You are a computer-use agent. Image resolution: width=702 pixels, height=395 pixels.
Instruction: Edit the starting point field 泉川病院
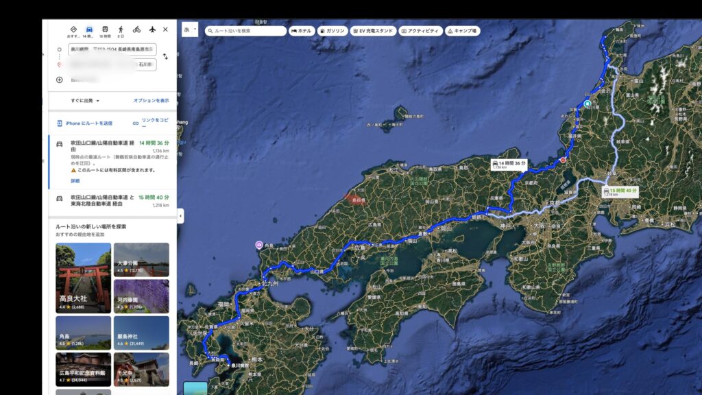tap(112, 49)
